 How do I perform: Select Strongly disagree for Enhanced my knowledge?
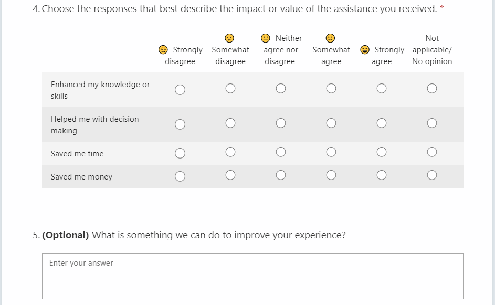[x=180, y=90]
